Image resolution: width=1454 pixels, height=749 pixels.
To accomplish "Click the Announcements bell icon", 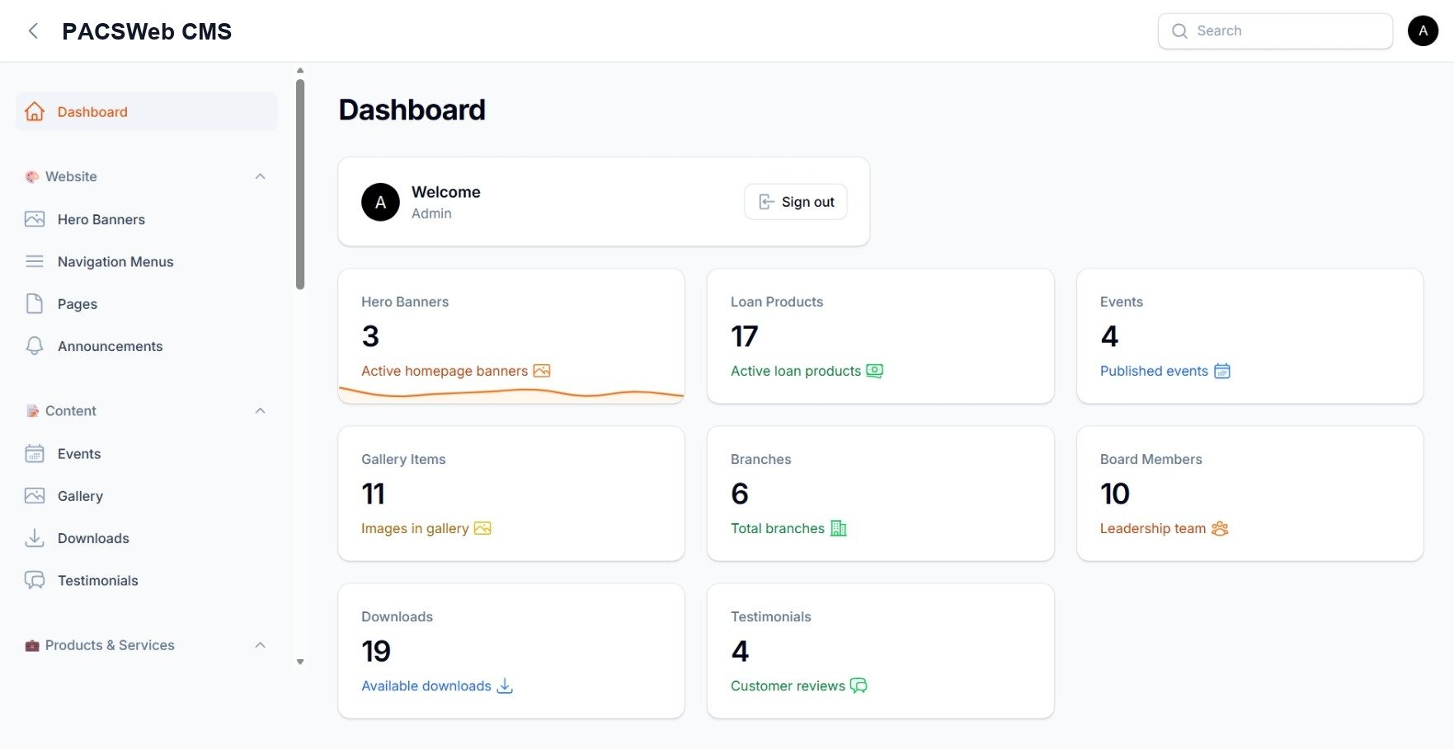I will pyautogui.click(x=35, y=346).
